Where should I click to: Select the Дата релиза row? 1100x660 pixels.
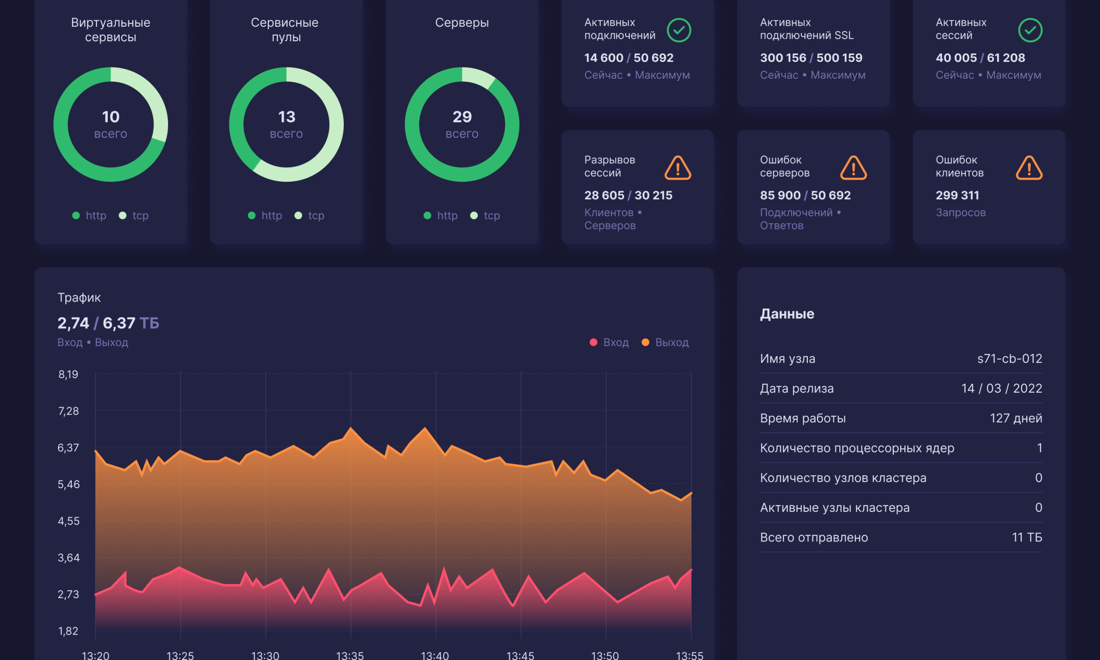[901, 388]
